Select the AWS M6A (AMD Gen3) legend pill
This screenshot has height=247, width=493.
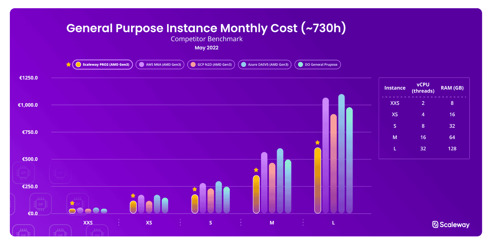tap(160, 64)
